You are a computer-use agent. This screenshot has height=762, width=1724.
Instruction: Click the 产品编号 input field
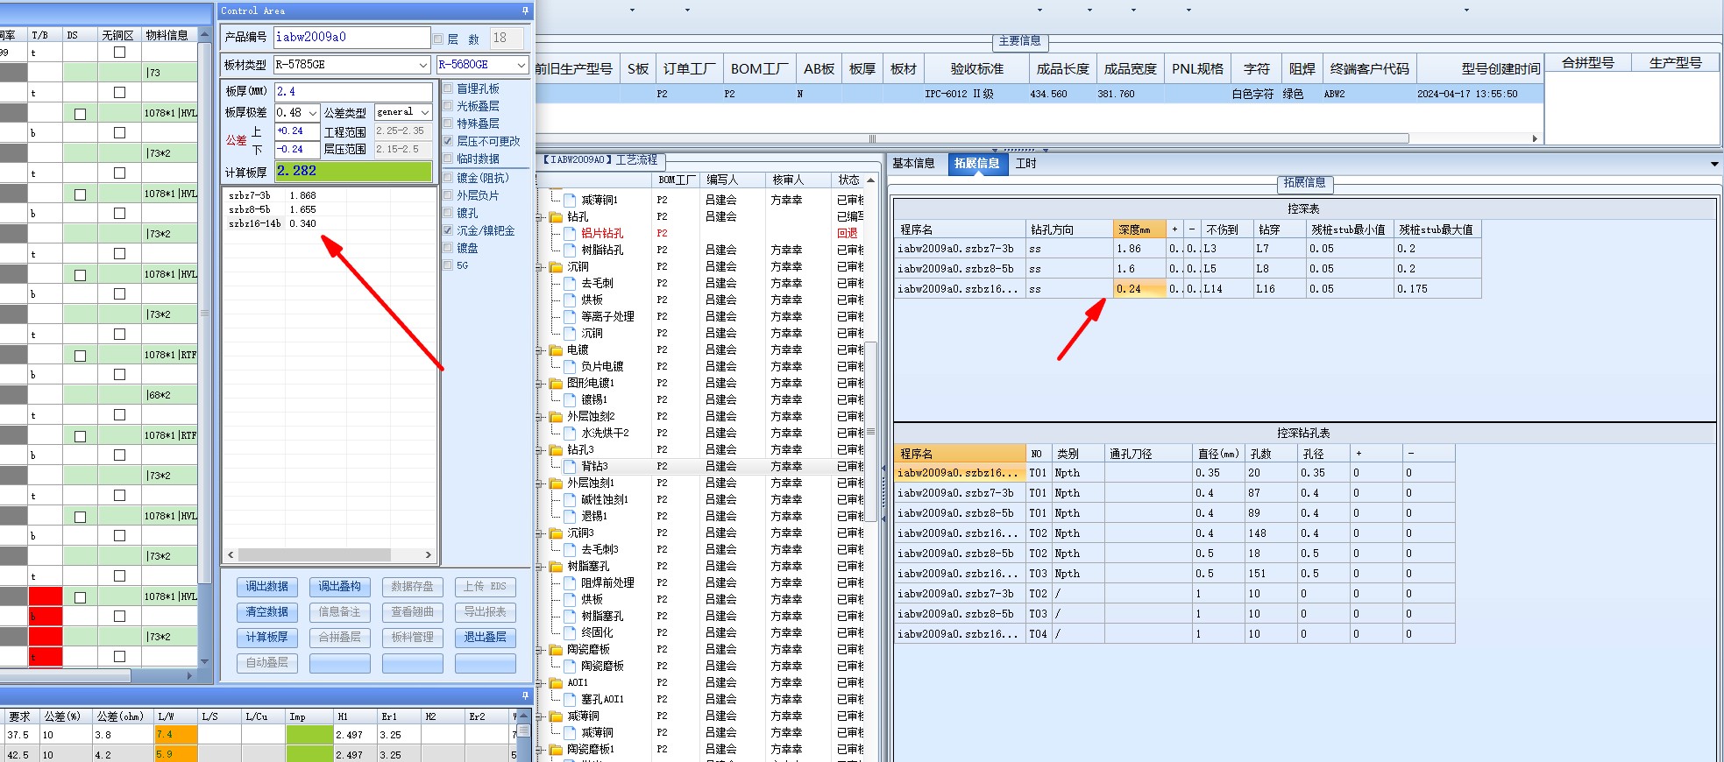(351, 37)
